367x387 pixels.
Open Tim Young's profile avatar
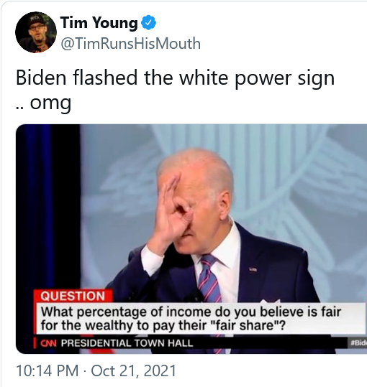pyautogui.click(x=36, y=32)
